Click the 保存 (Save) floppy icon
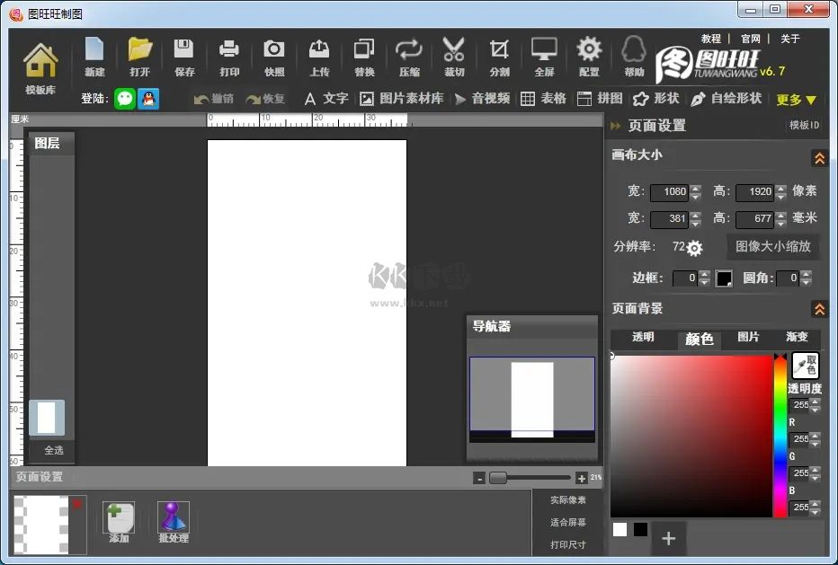 point(184,56)
